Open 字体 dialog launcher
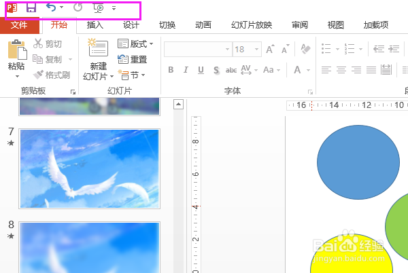The image size is (408, 273). tap(310, 92)
